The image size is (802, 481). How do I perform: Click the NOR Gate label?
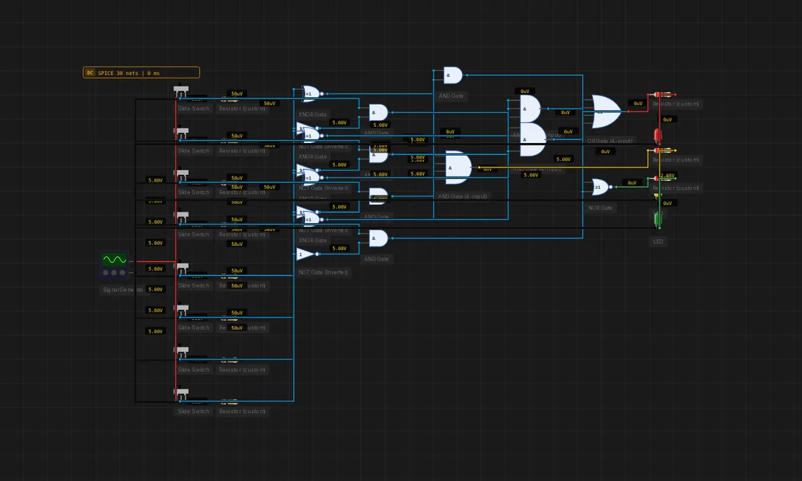pos(600,208)
